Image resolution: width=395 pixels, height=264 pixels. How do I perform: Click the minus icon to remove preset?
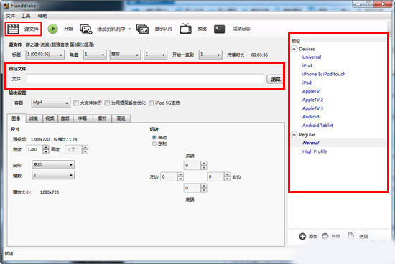tap(325, 236)
